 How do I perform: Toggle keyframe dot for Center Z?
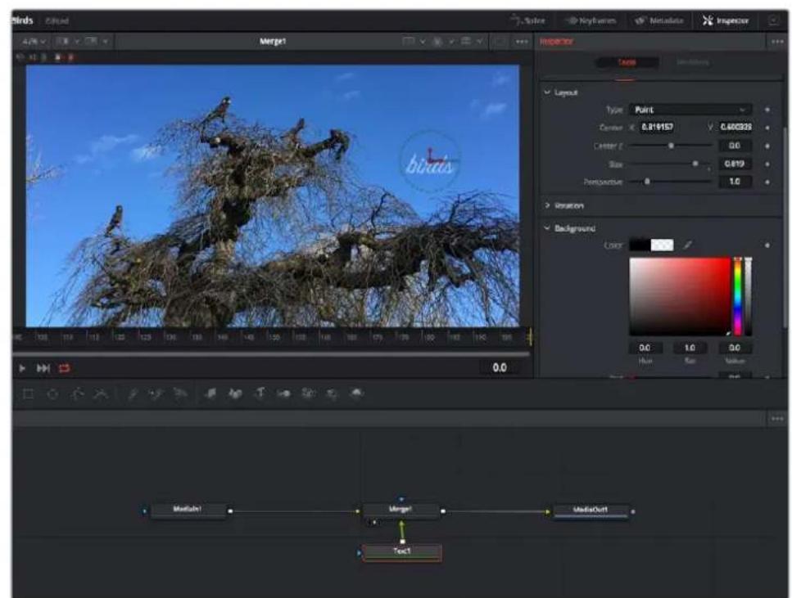(767, 146)
